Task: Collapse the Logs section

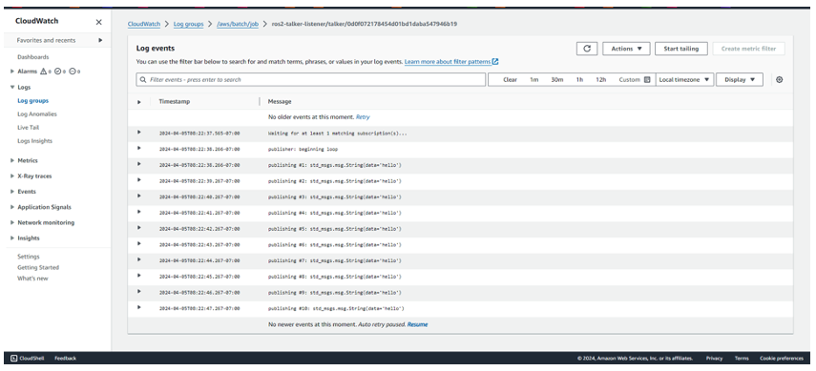Action: point(12,87)
